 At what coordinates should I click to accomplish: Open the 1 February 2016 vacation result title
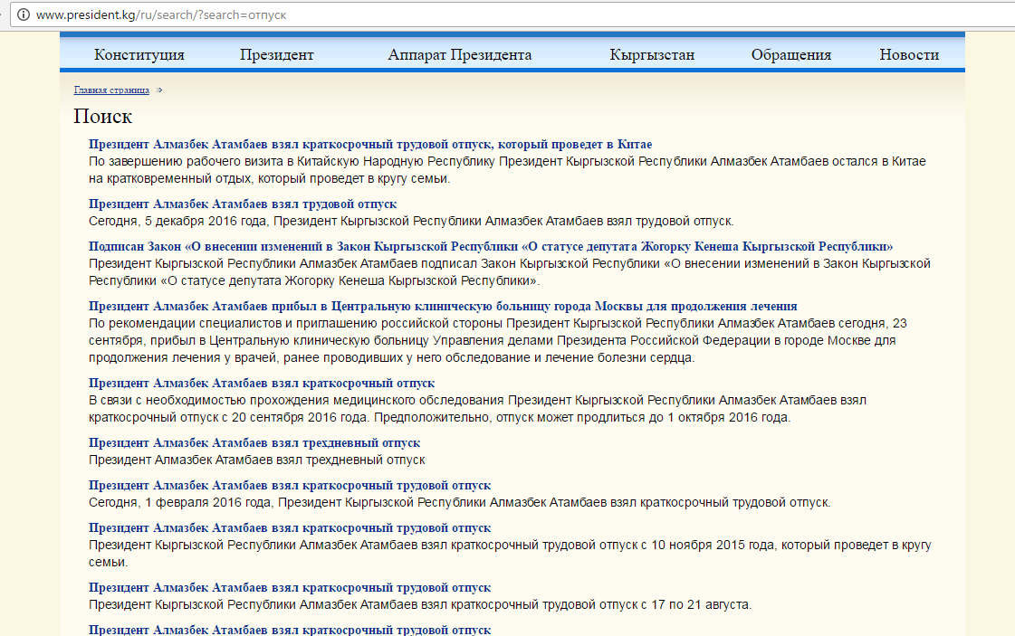point(289,486)
